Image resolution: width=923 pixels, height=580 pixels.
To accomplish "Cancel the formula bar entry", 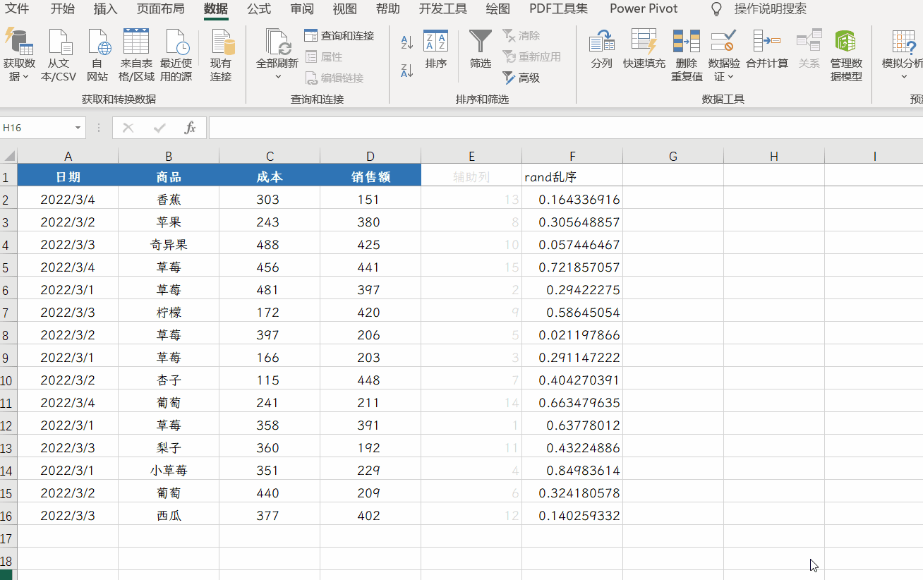I will pos(128,128).
